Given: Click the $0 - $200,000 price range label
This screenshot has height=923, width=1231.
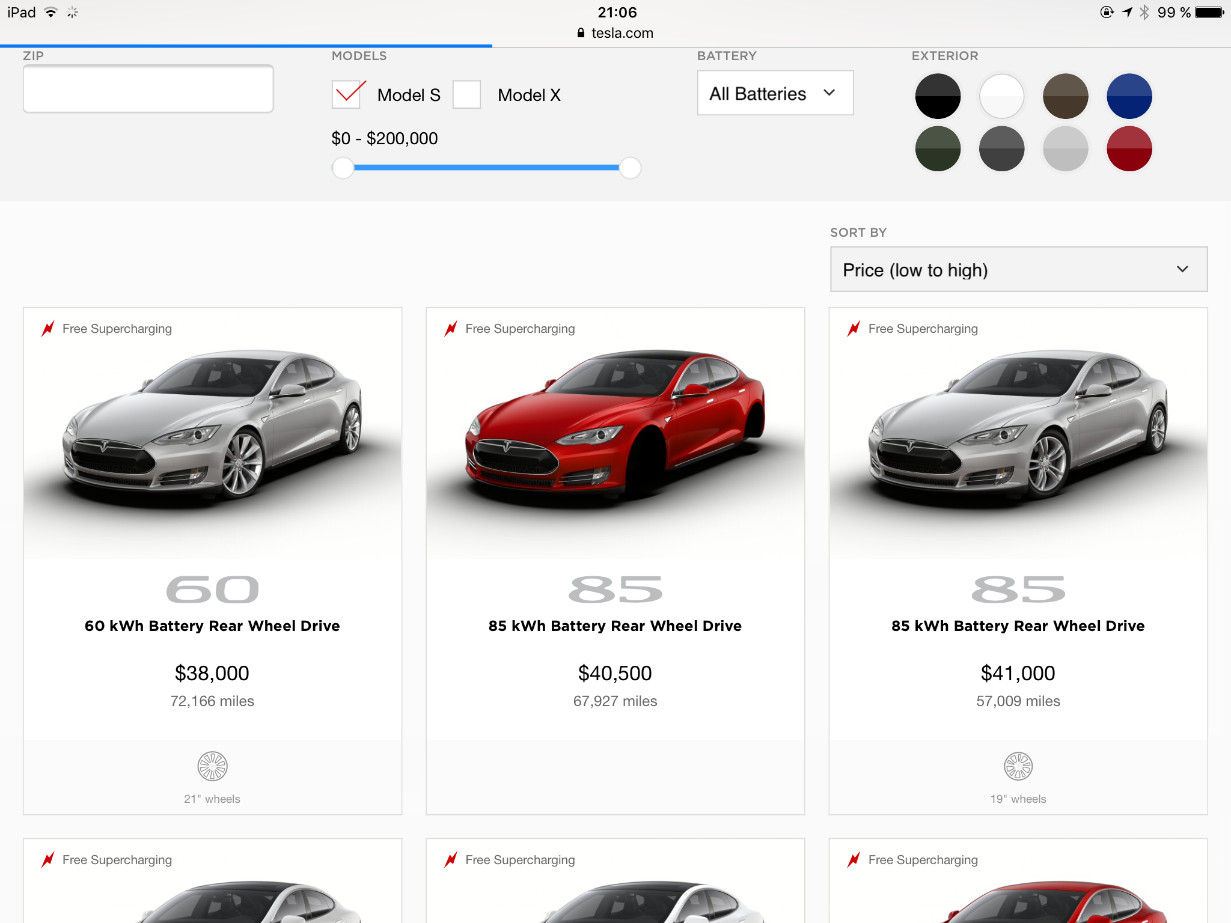Looking at the screenshot, I should click(385, 139).
